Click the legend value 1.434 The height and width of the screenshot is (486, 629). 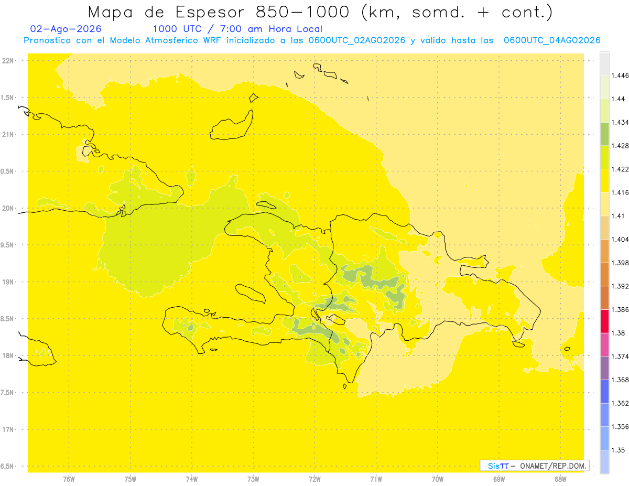pos(620,122)
